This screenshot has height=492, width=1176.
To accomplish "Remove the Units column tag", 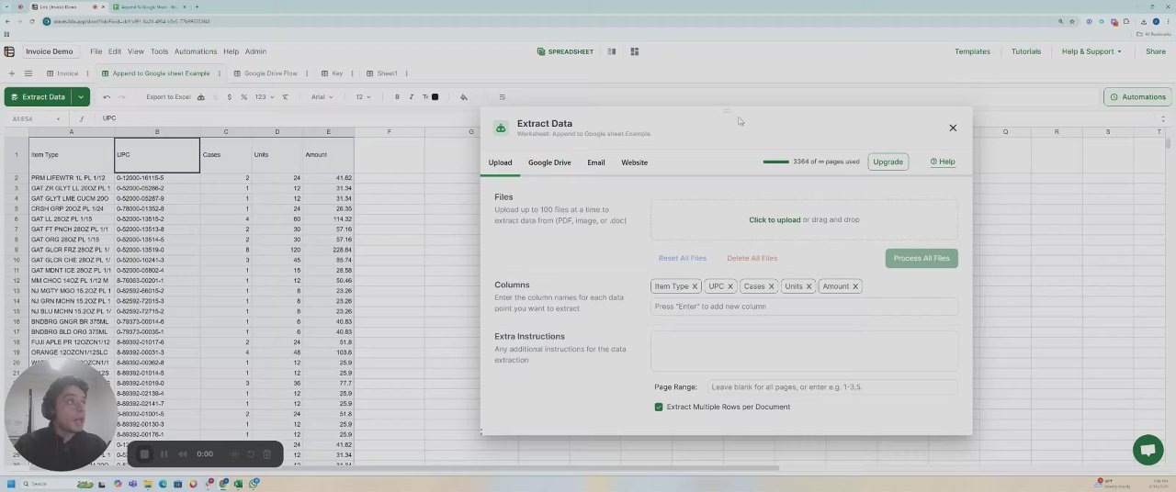I will click(x=808, y=286).
